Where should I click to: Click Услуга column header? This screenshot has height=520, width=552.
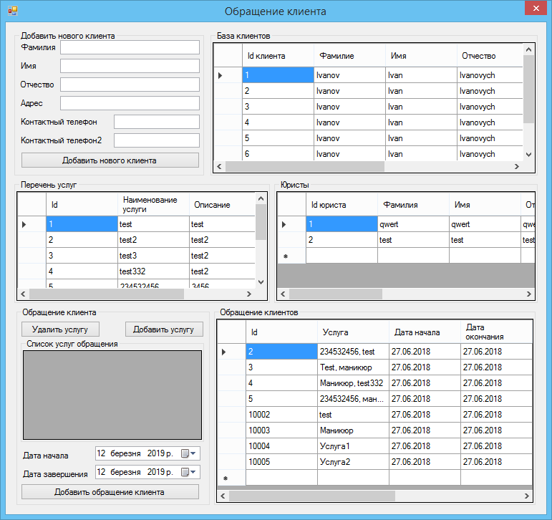[x=353, y=332]
